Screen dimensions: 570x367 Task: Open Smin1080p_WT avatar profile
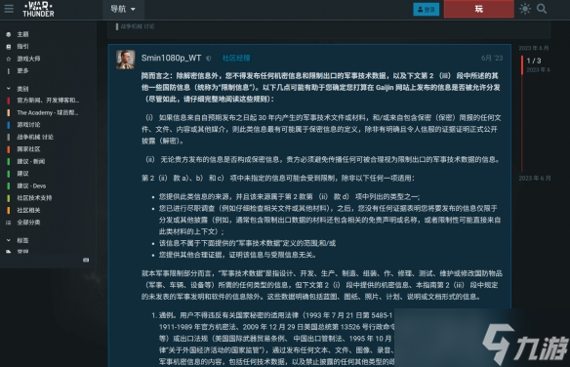click(125, 60)
